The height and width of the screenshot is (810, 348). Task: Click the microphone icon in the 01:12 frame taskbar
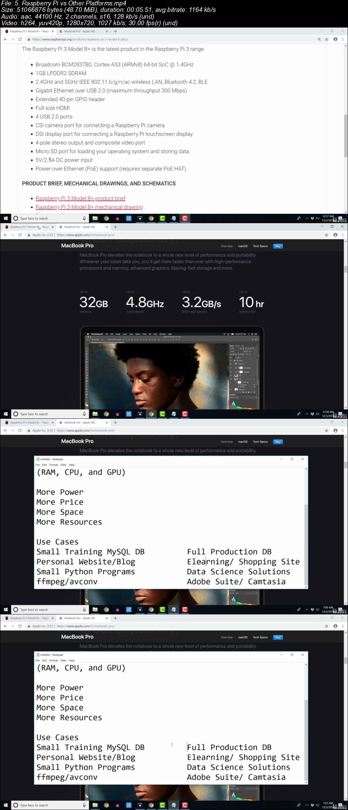84,218
